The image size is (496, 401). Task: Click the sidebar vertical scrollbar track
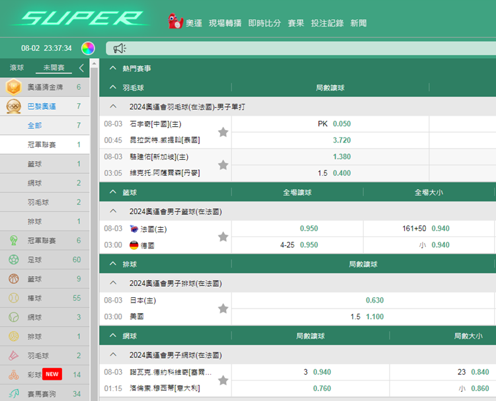click(94, 235)
